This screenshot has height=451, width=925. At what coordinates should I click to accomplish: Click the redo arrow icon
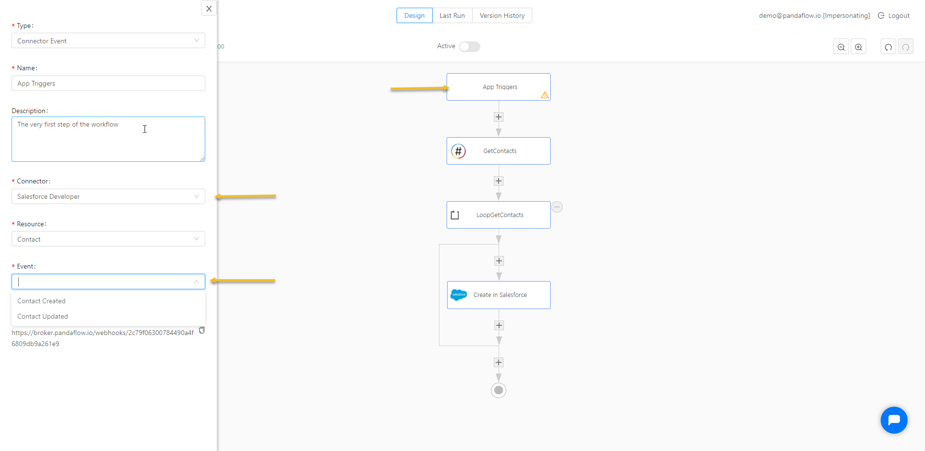[x=906, y=47]
